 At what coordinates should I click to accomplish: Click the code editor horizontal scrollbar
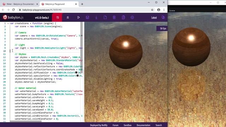click(26, 121)
